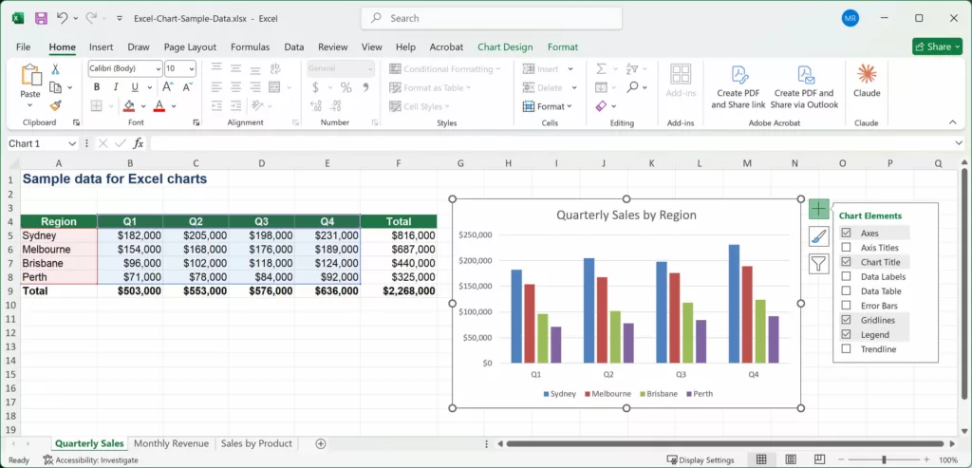Click the Save icon in title bar
This screenshot has width=972, height=468.
pyautogui.click(x=41, y=19)
